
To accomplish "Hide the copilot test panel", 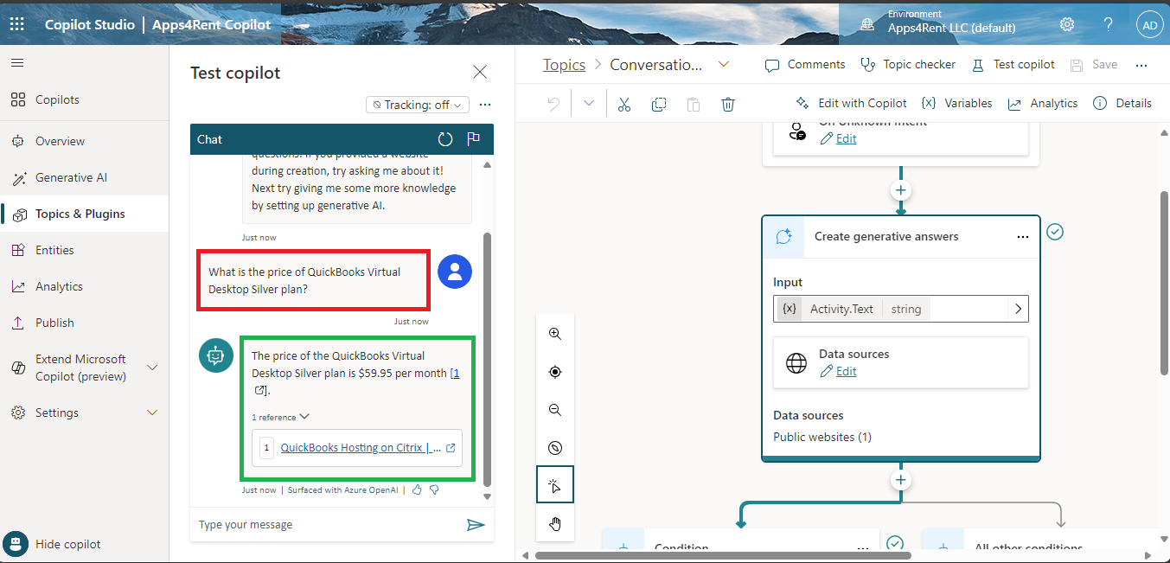I will (x=67, y=544).
